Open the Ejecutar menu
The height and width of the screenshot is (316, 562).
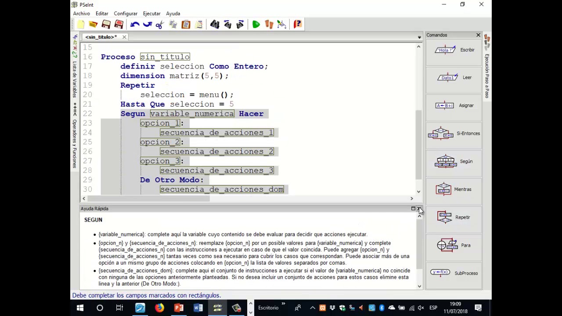pyautogui.click(x=151, y=14)
